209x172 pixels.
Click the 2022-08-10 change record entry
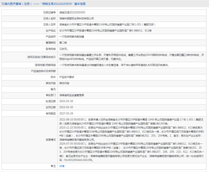[x=131, y=121]
